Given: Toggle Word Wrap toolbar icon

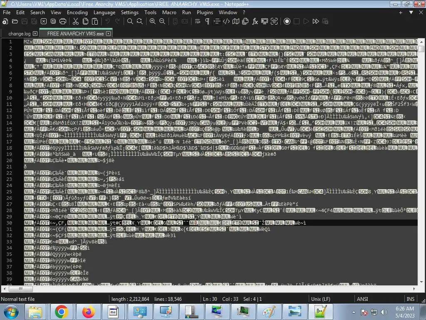Looking at the screenshot, I should click(198, 22).
